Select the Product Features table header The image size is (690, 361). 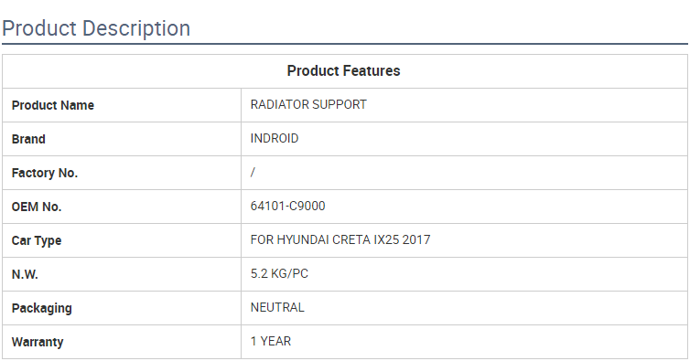(345, 71)
